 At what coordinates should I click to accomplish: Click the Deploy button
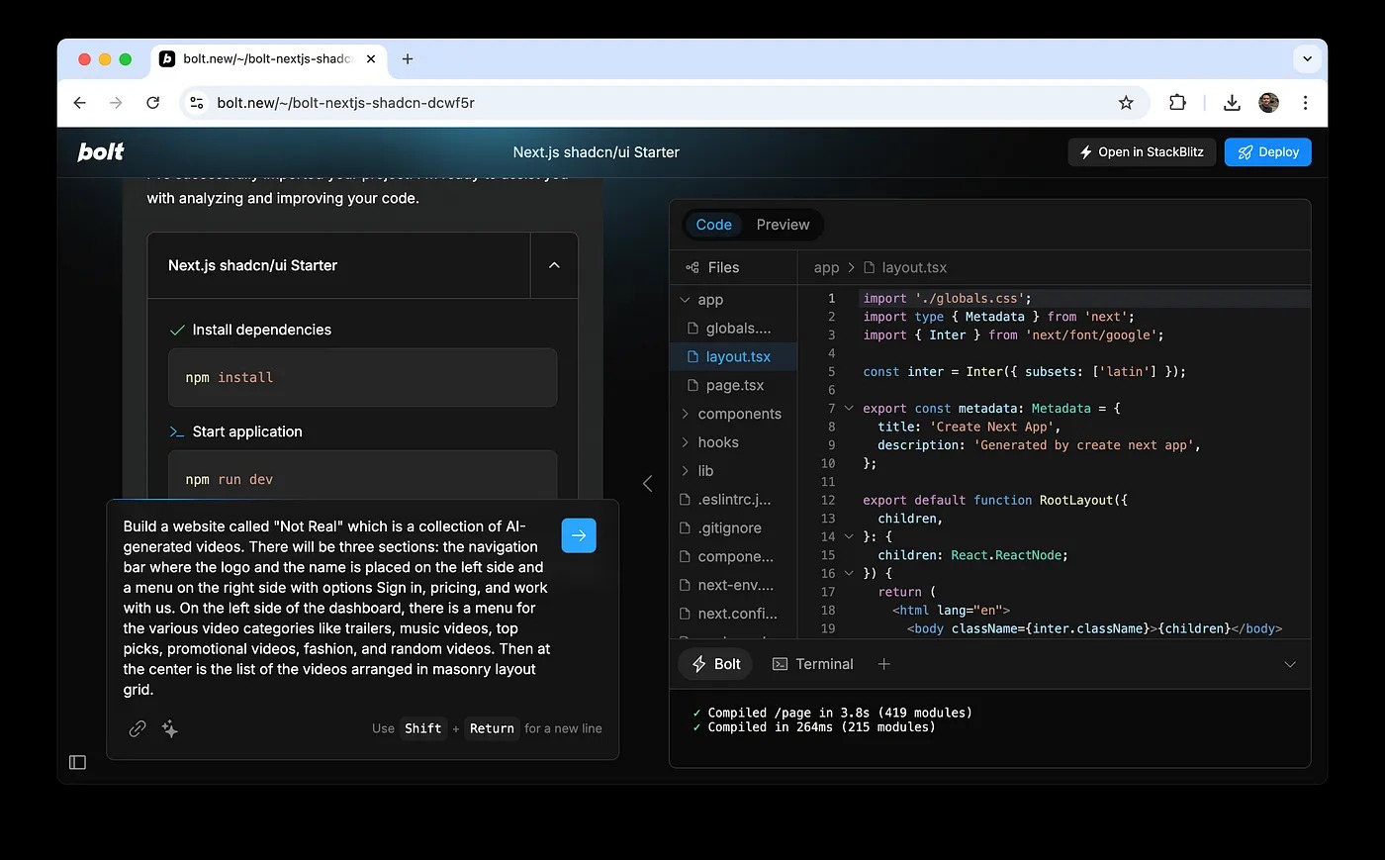tap(1267, 152)
